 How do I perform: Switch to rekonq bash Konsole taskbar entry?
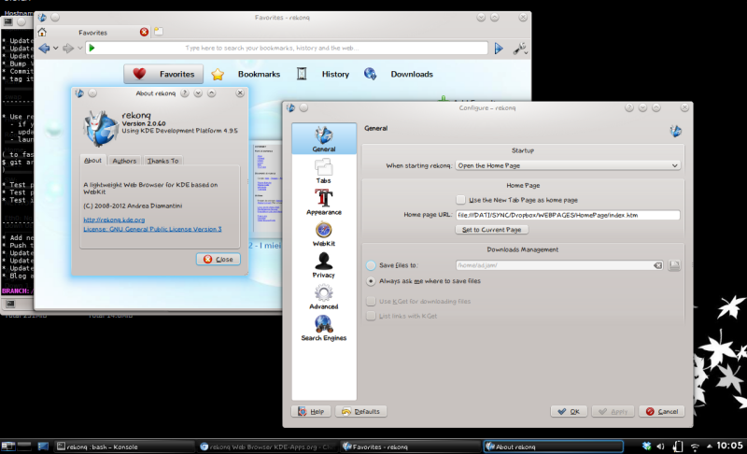(x=124, y=447)
